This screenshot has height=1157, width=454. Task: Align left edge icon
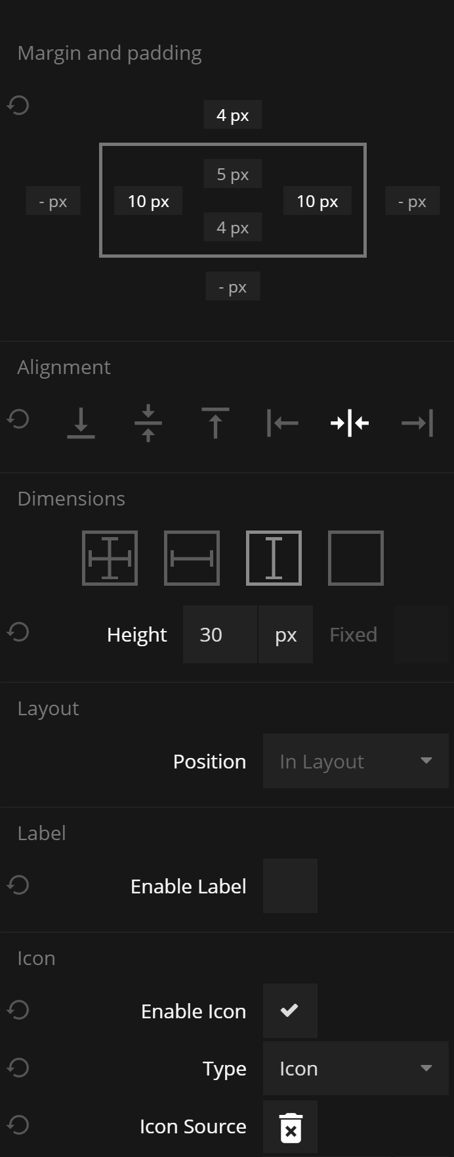click(283, 423)
